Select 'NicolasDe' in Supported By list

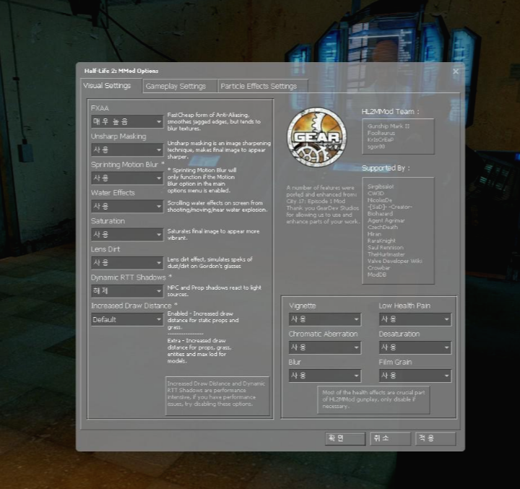tap(380, 200)
